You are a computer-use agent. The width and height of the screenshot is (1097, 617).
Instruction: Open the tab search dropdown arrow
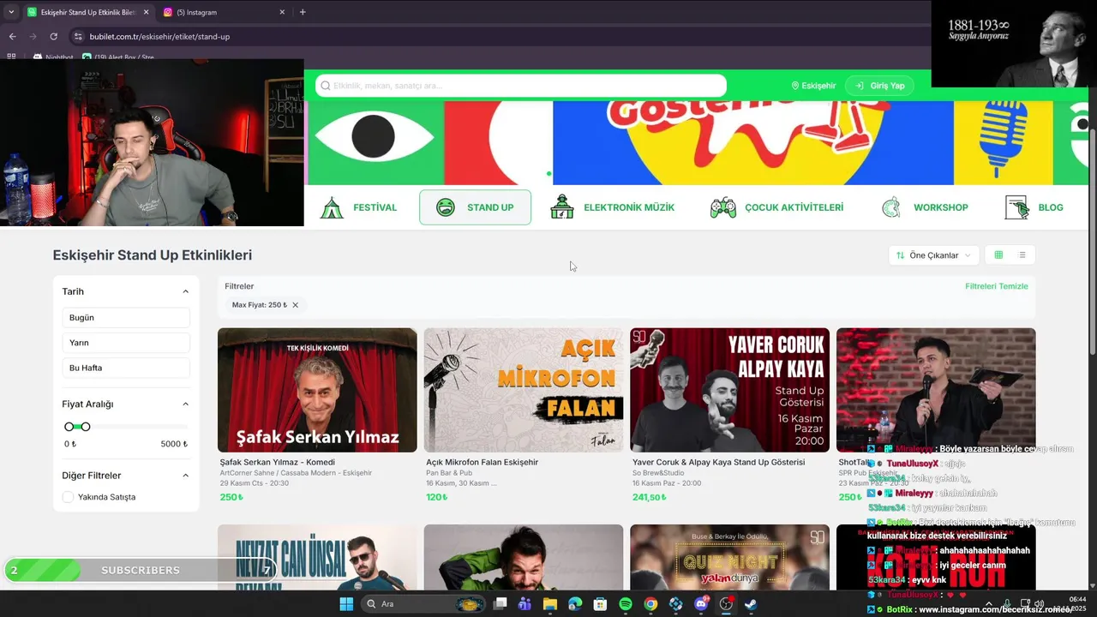pos(10,12)
